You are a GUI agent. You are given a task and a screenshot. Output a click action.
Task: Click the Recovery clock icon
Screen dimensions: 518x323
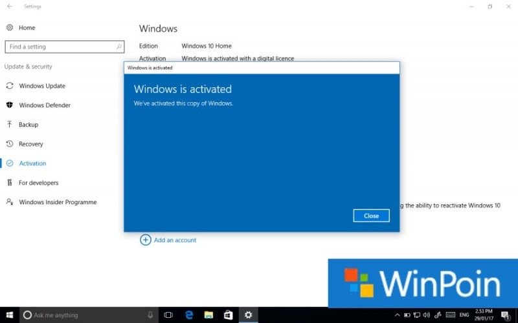pos(10,143)
